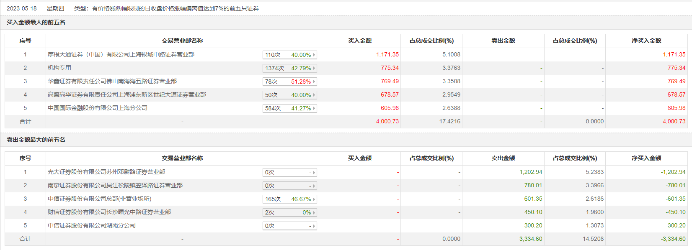Screen dimensions: 692x250
Task: Open 华鑫证券佛山南海海五路证券营业部 link
Action: tap(112, 81)
